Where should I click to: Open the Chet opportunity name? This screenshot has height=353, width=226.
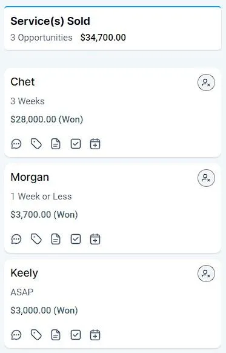point(22,82)
